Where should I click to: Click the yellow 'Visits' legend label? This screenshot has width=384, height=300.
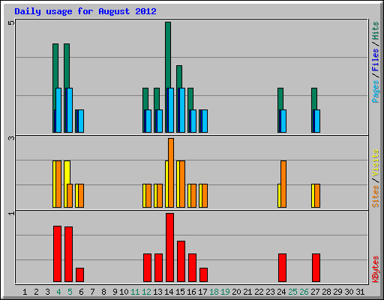[376, 163]
